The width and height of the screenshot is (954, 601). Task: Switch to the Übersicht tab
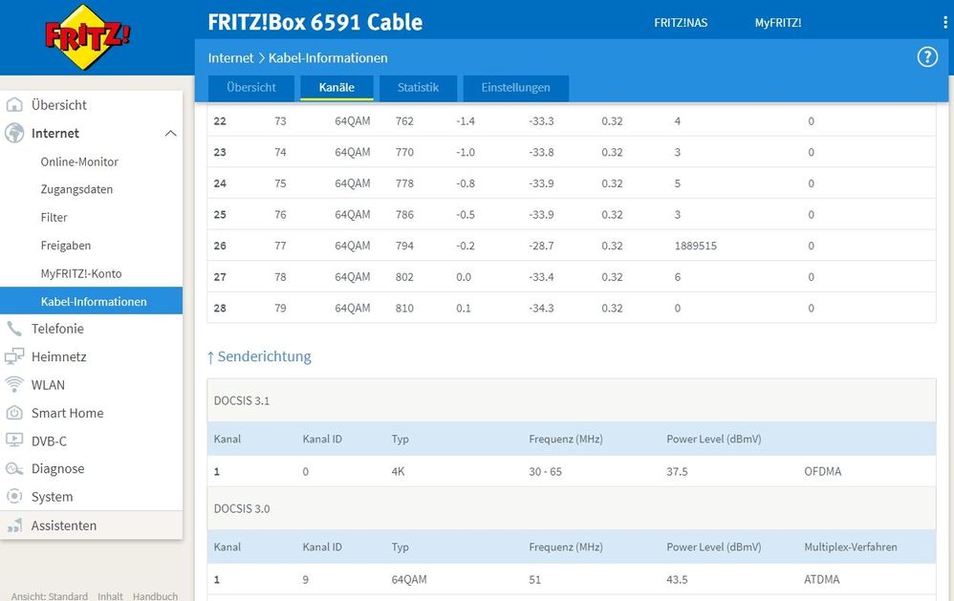click(x=251, y=88)
